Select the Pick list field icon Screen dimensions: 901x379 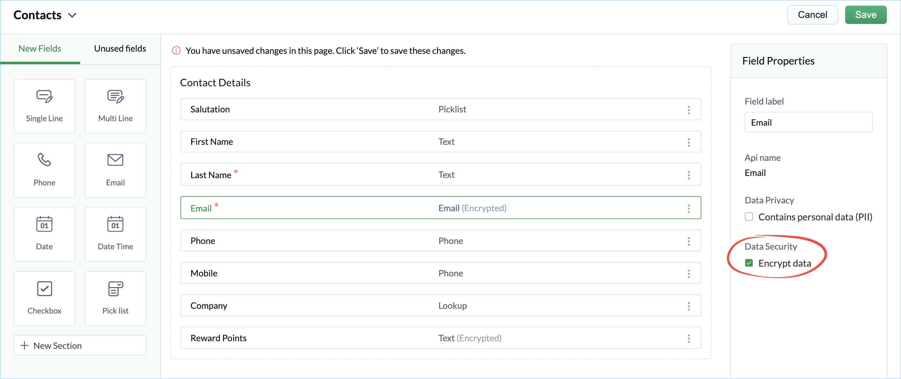115,289
